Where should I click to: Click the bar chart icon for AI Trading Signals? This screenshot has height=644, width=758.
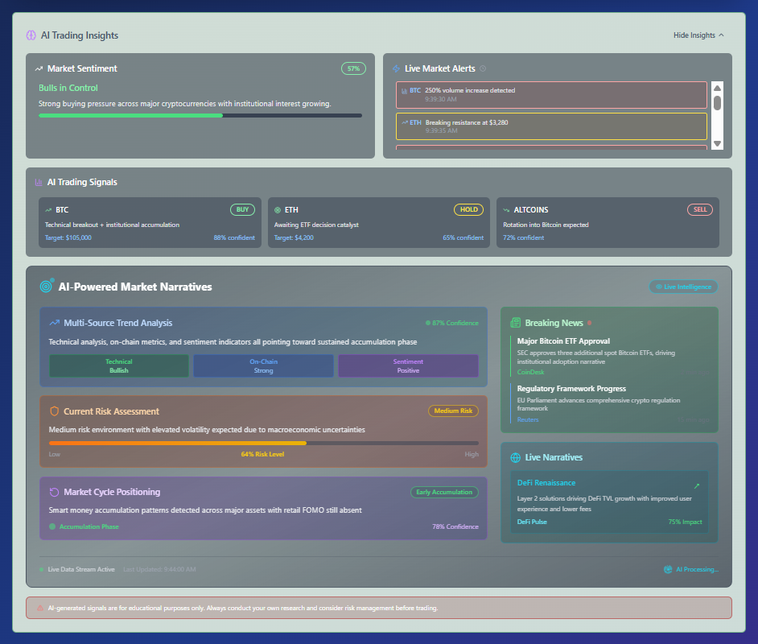click(x=39, y=183)
